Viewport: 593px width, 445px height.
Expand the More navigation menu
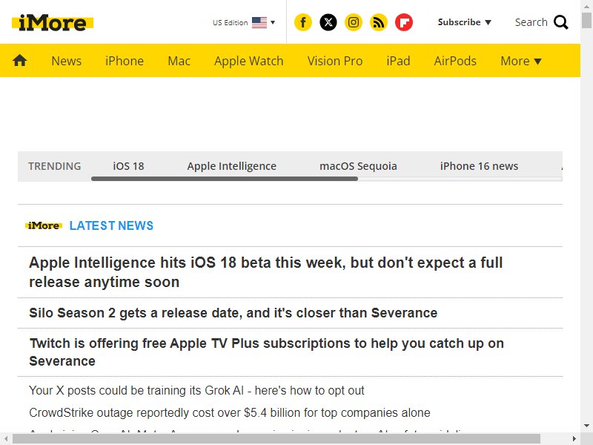pyautogui.click(x=521, y=61)
